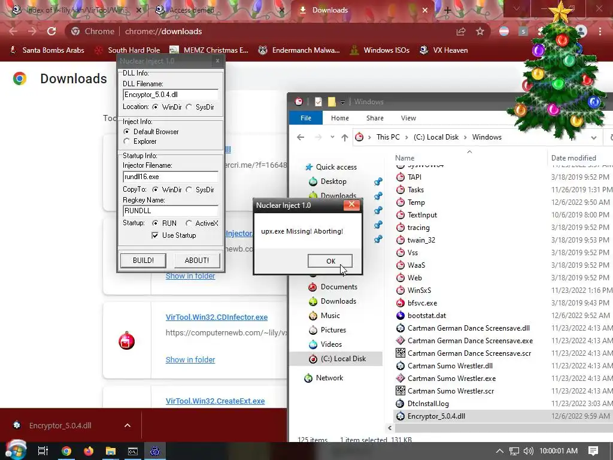Image resolution: width=613 pixels, height=460 pixels.
Task: Open the Chrome three-dot menu
Action: click(600, 31)
